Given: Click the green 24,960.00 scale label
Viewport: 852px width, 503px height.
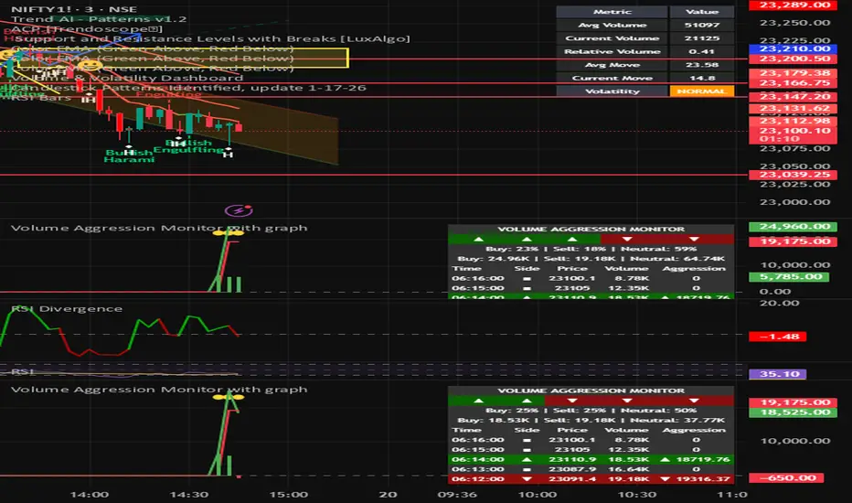Looking at the screenshot, I should tap(793, 227).
